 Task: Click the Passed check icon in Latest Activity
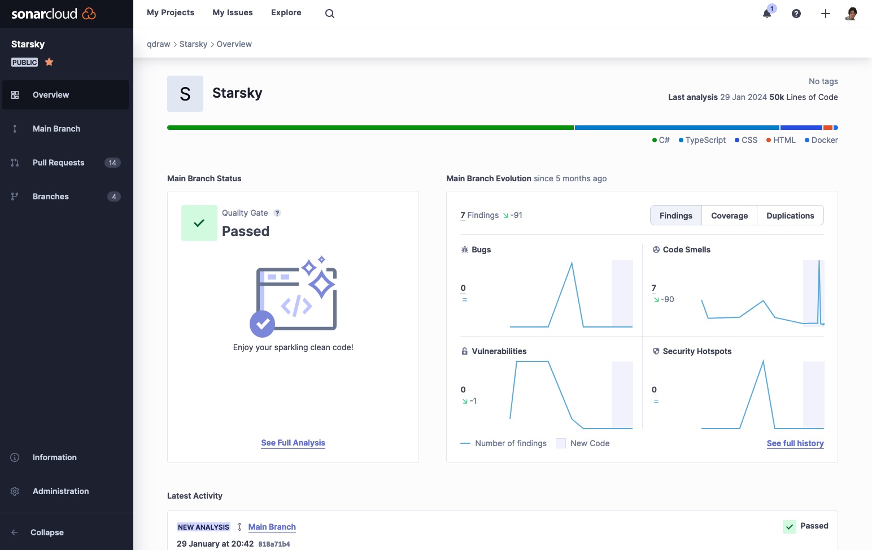[790, 526]
